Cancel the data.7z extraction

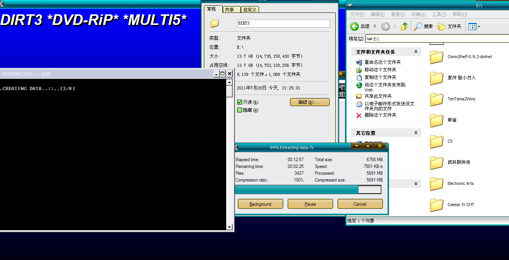(360, 204)
